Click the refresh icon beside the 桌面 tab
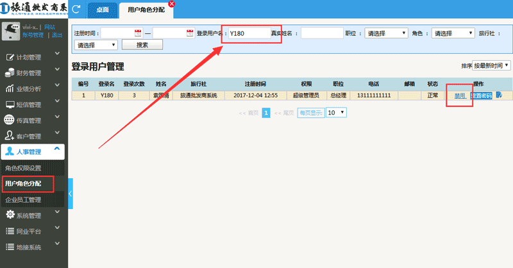The height and width of the screenshot is (268, 513). coord(77,10)
